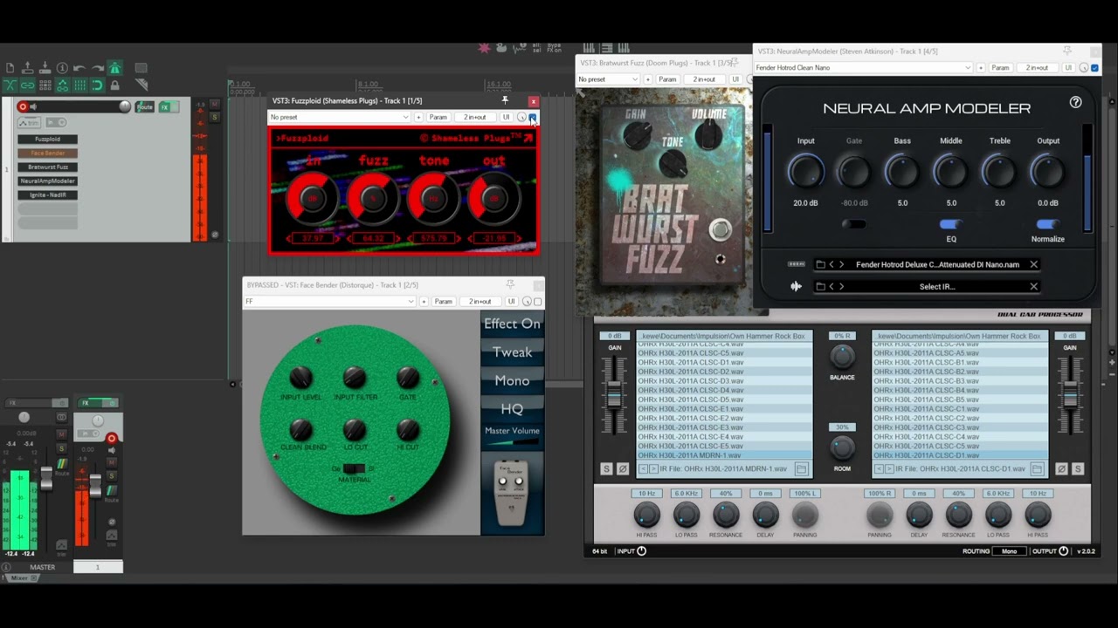1118x628 pixels.
Task: Open Project Settings info icon in toolbar
Action: point(62,68)
